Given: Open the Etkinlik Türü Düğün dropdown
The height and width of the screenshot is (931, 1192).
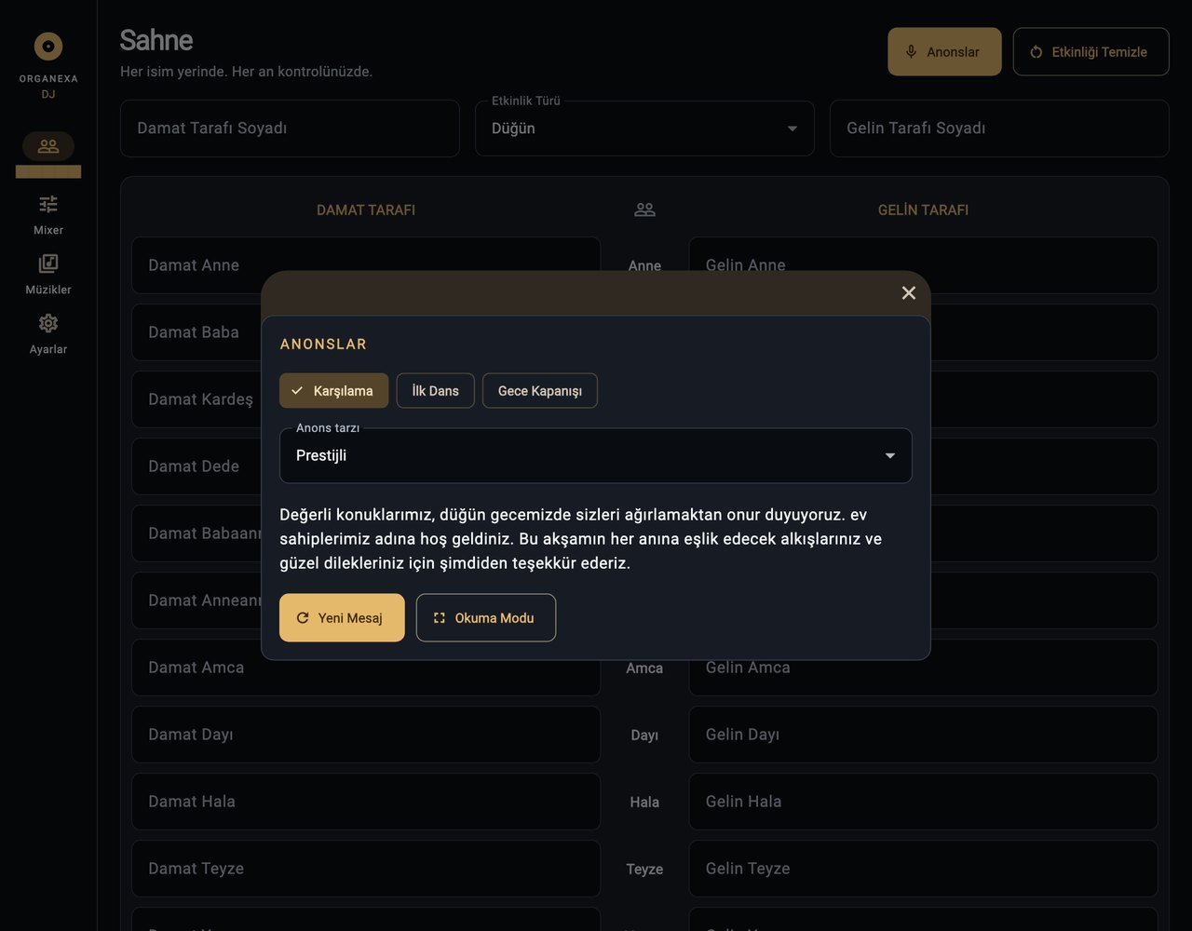Looking at the screenshot, I should click(x=644, y=128).
